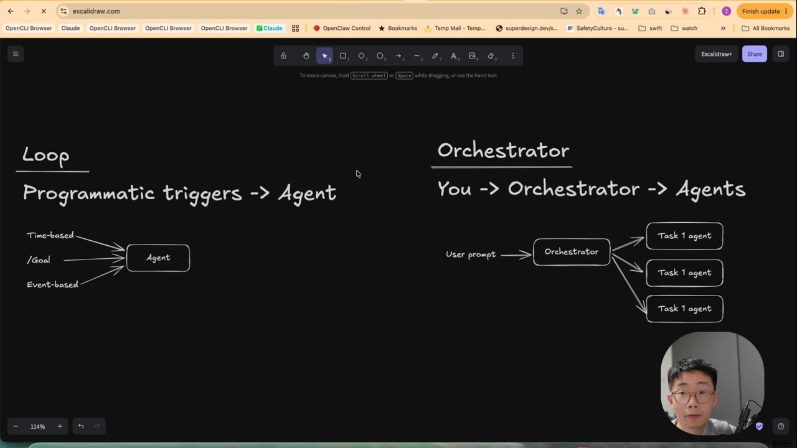View site information icon in address bar
797x448 pixels.
[x=64, y=11]
